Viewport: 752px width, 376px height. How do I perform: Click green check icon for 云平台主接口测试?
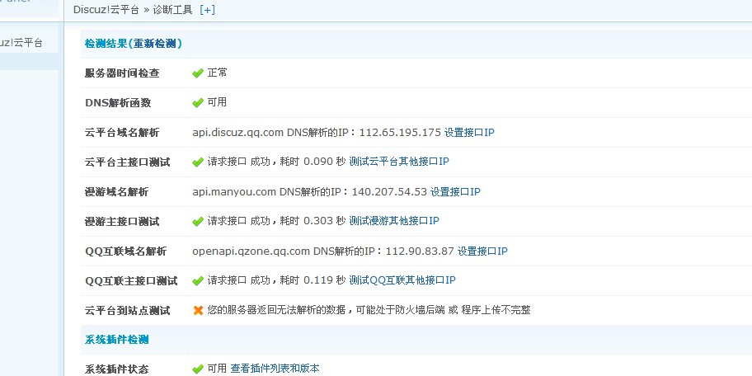pyautogui.click(x=198, y=162)
